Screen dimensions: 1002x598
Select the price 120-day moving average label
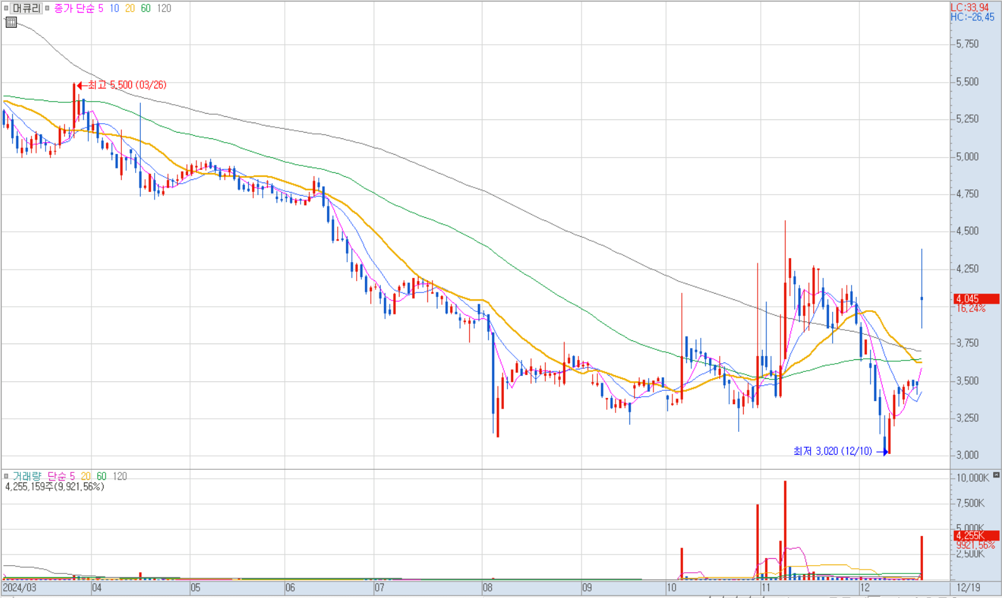(164, 8)
